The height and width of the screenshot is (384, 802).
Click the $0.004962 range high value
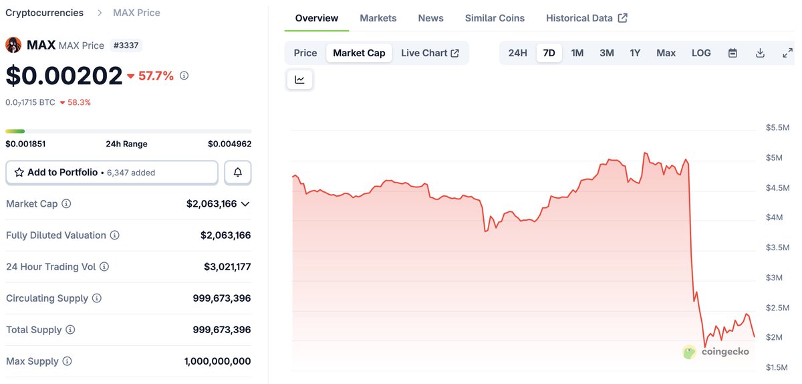click(230, 144)
